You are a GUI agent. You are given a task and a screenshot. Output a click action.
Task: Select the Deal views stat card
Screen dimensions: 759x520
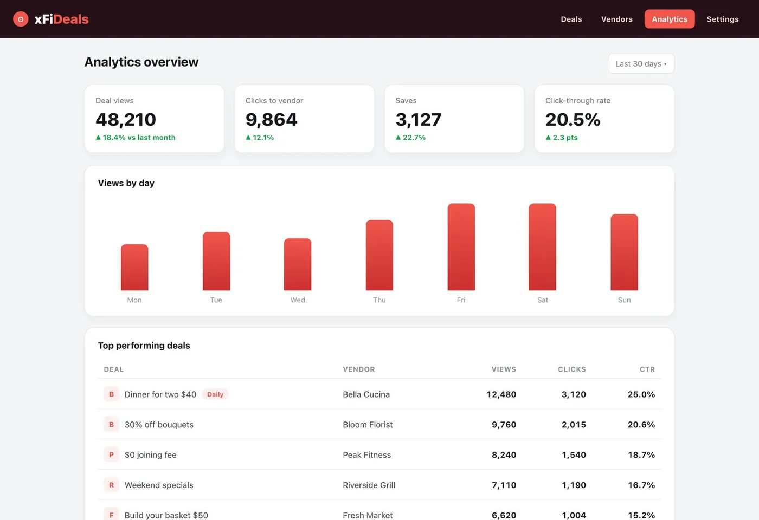tap(155, 119)
